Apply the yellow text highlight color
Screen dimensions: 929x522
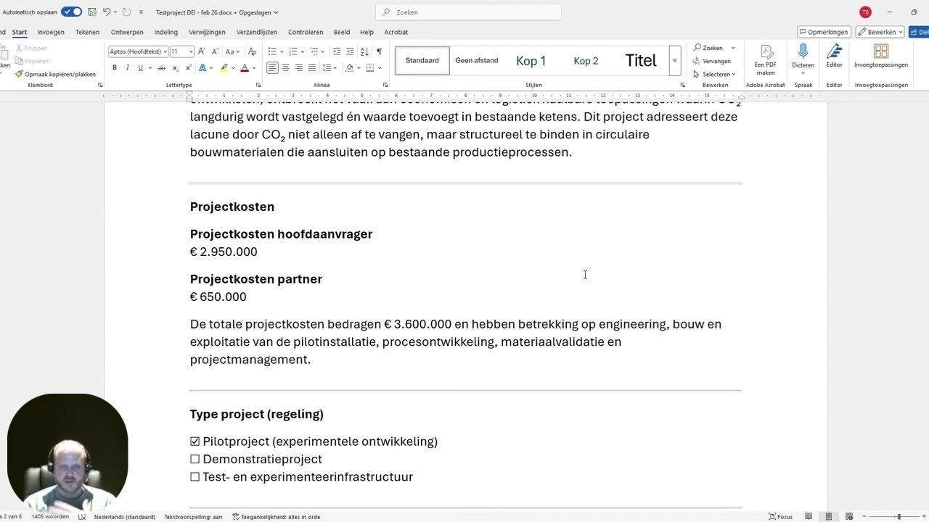point(224,67)
